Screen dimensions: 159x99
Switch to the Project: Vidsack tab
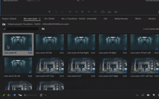tap(9, 19)
